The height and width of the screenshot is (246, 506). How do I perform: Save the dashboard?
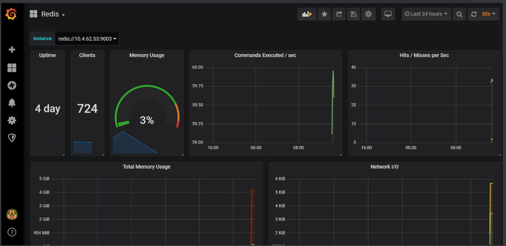[353, 14]
